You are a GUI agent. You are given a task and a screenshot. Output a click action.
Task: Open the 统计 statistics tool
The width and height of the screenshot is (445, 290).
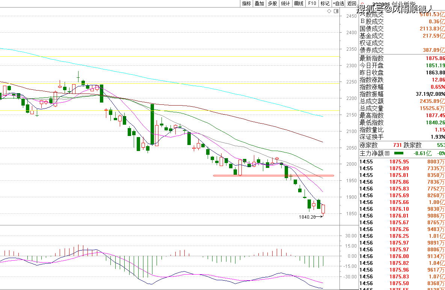[x=285, y=3]
